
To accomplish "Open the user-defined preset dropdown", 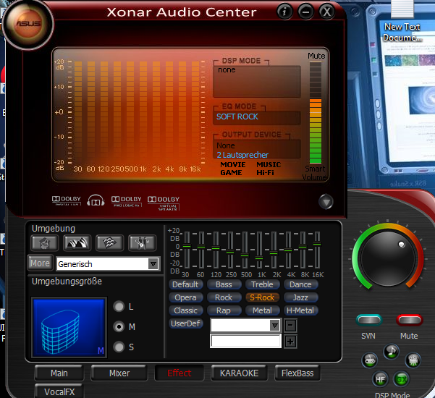I will coord(274,325).
